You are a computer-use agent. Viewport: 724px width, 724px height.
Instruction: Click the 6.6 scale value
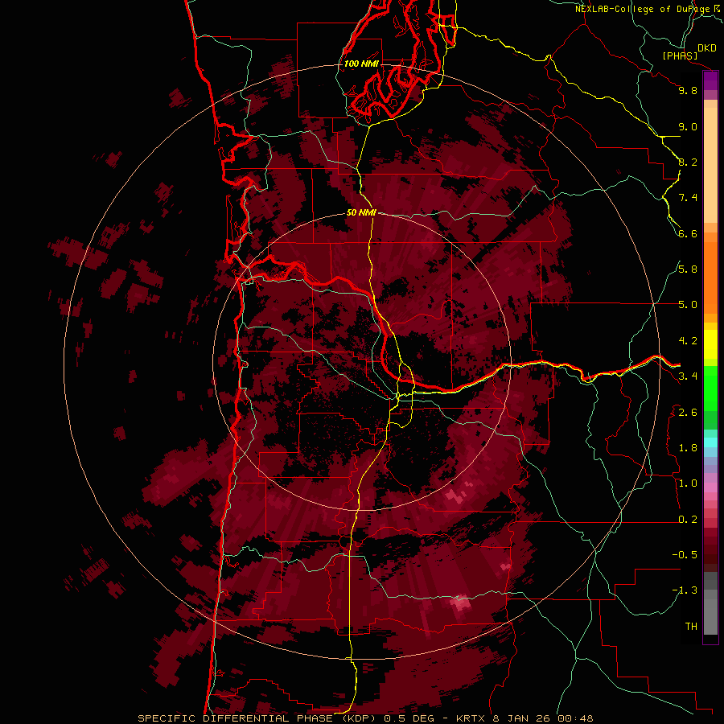(688, 233)
